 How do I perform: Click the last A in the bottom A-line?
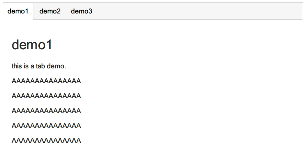click(x=78, y=141)
